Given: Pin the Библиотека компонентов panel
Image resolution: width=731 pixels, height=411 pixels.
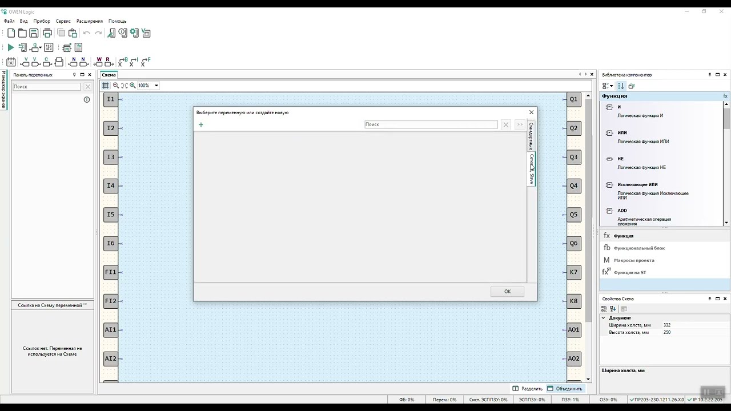Looking at the screenshot, I should 710,75.
